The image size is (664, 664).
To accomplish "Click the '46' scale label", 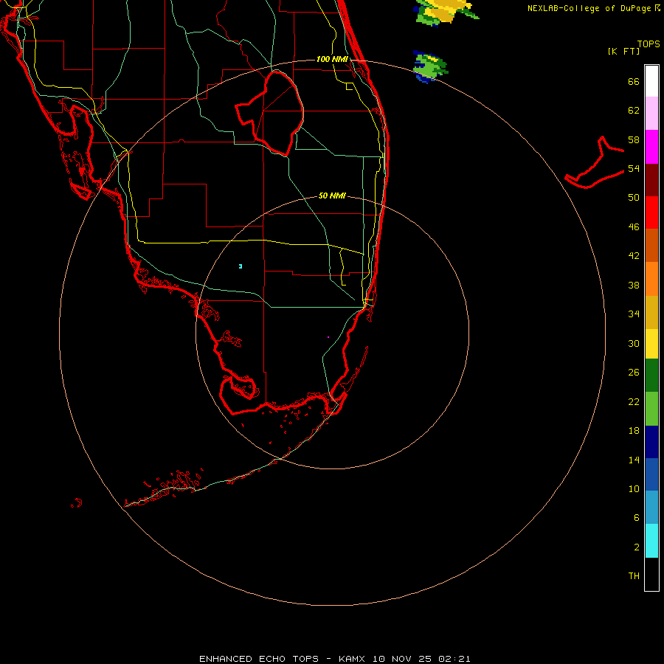I will click(634, 227).
